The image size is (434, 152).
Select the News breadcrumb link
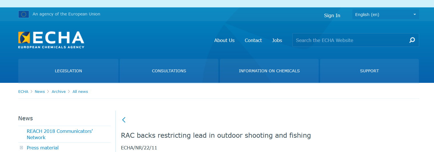(x=40, y=91)
